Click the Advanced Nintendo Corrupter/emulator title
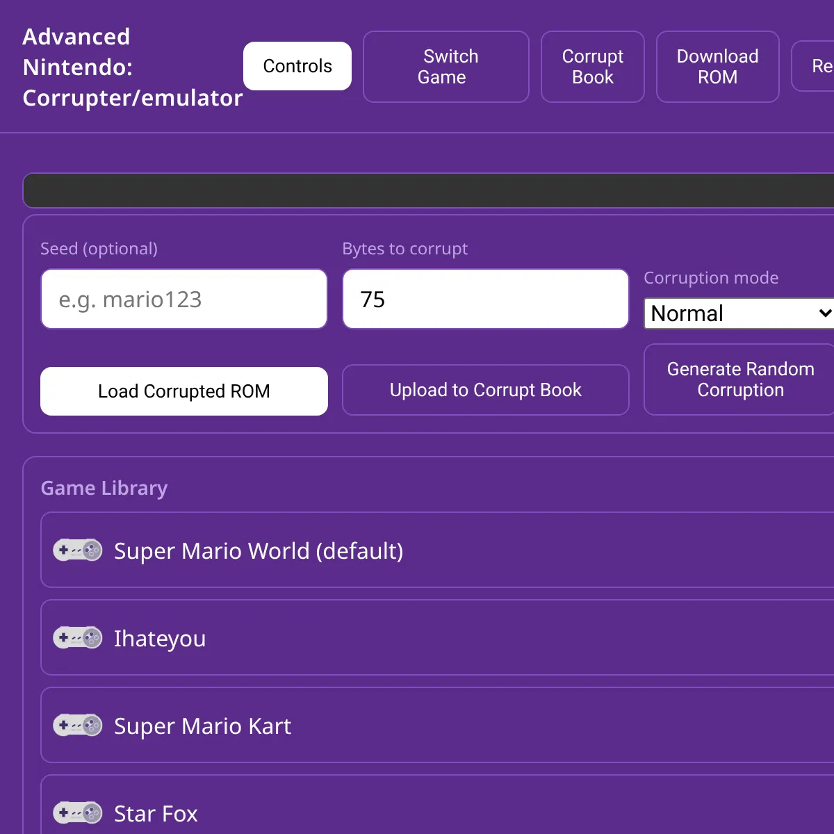The width and height of the screenshot is (834, 834). click(x=133, y=67)
